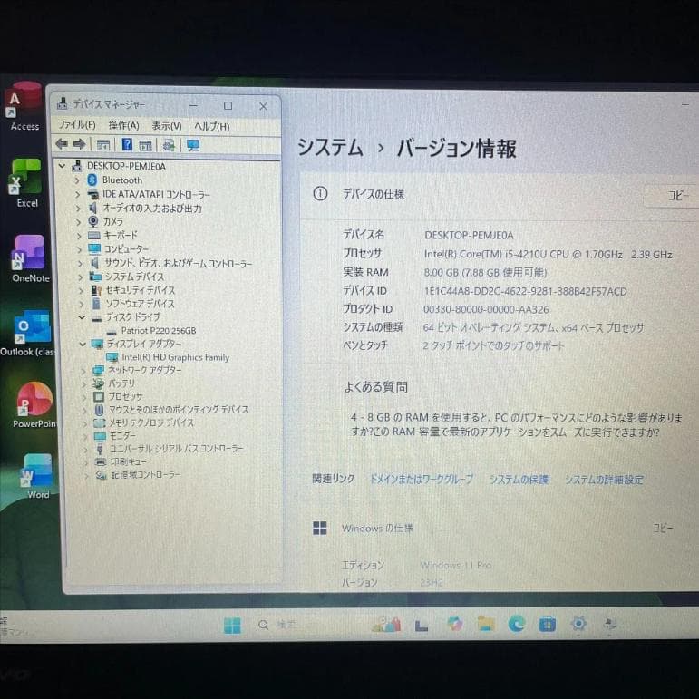Viewport: 699px width, 699px height.
Task: Select the オーディオの入力および出力 category
Action: [x=152, y=209]
